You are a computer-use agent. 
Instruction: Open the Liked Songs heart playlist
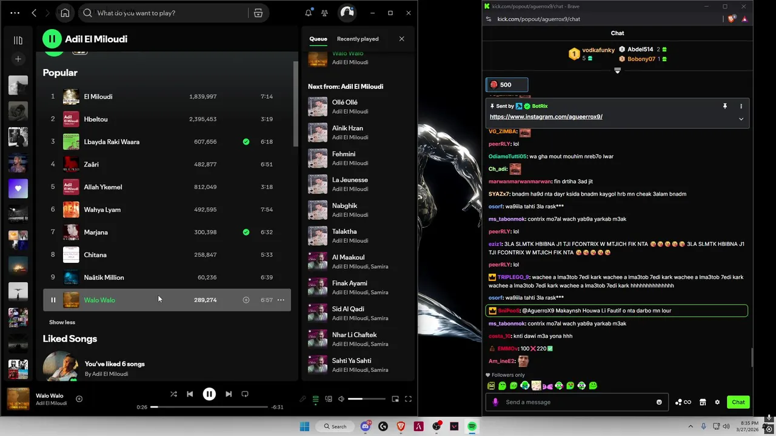pos(18,188)
